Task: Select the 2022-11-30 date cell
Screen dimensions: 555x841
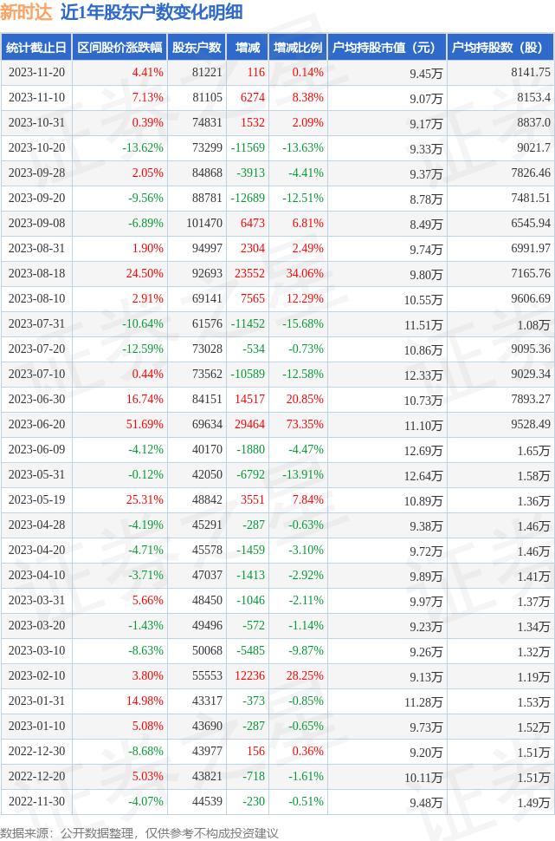Action: pyautogui.click(x=36, y=801)
